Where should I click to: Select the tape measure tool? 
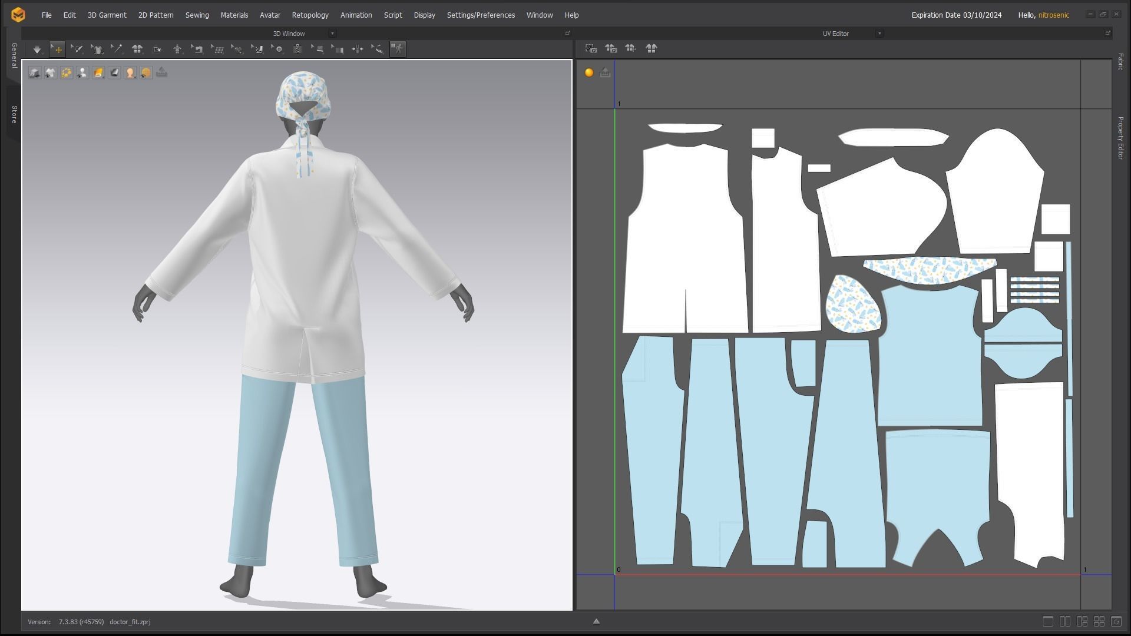click(x=378, y=49)
